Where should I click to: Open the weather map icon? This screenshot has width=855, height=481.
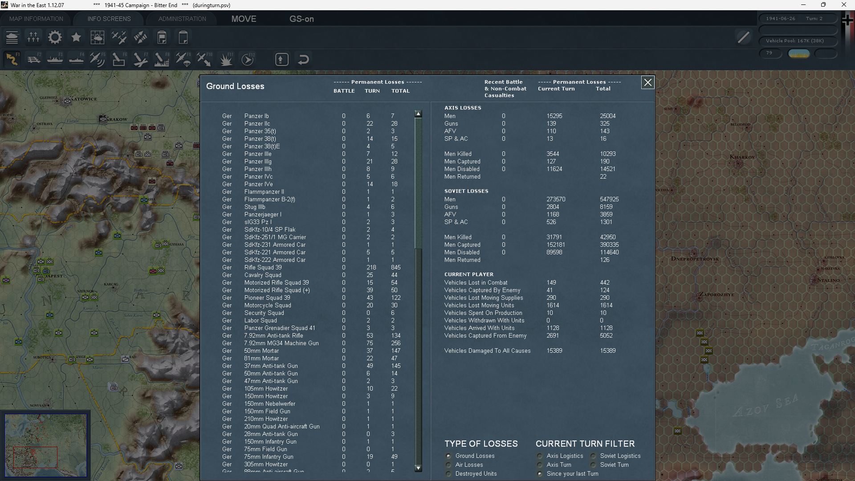pos(98,37)
